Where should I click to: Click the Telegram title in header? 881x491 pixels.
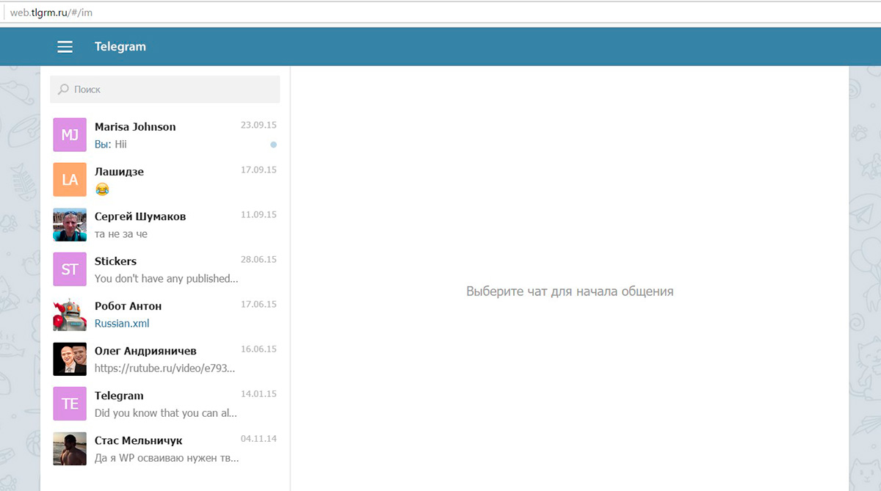[120, 47]
